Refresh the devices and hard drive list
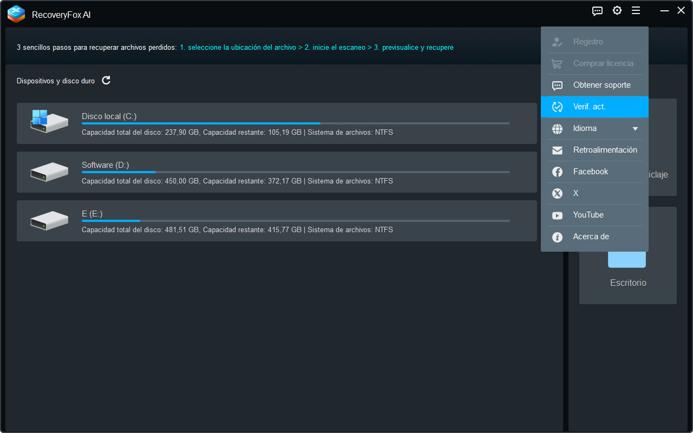This screenshot has width=693, height=433. coord(106,80)
